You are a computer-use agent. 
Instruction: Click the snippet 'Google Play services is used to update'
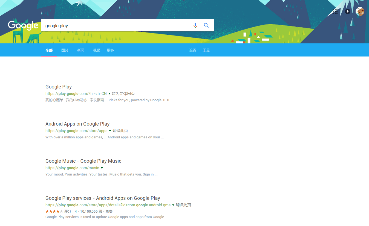pyautogui.click(x=106, y=217)
